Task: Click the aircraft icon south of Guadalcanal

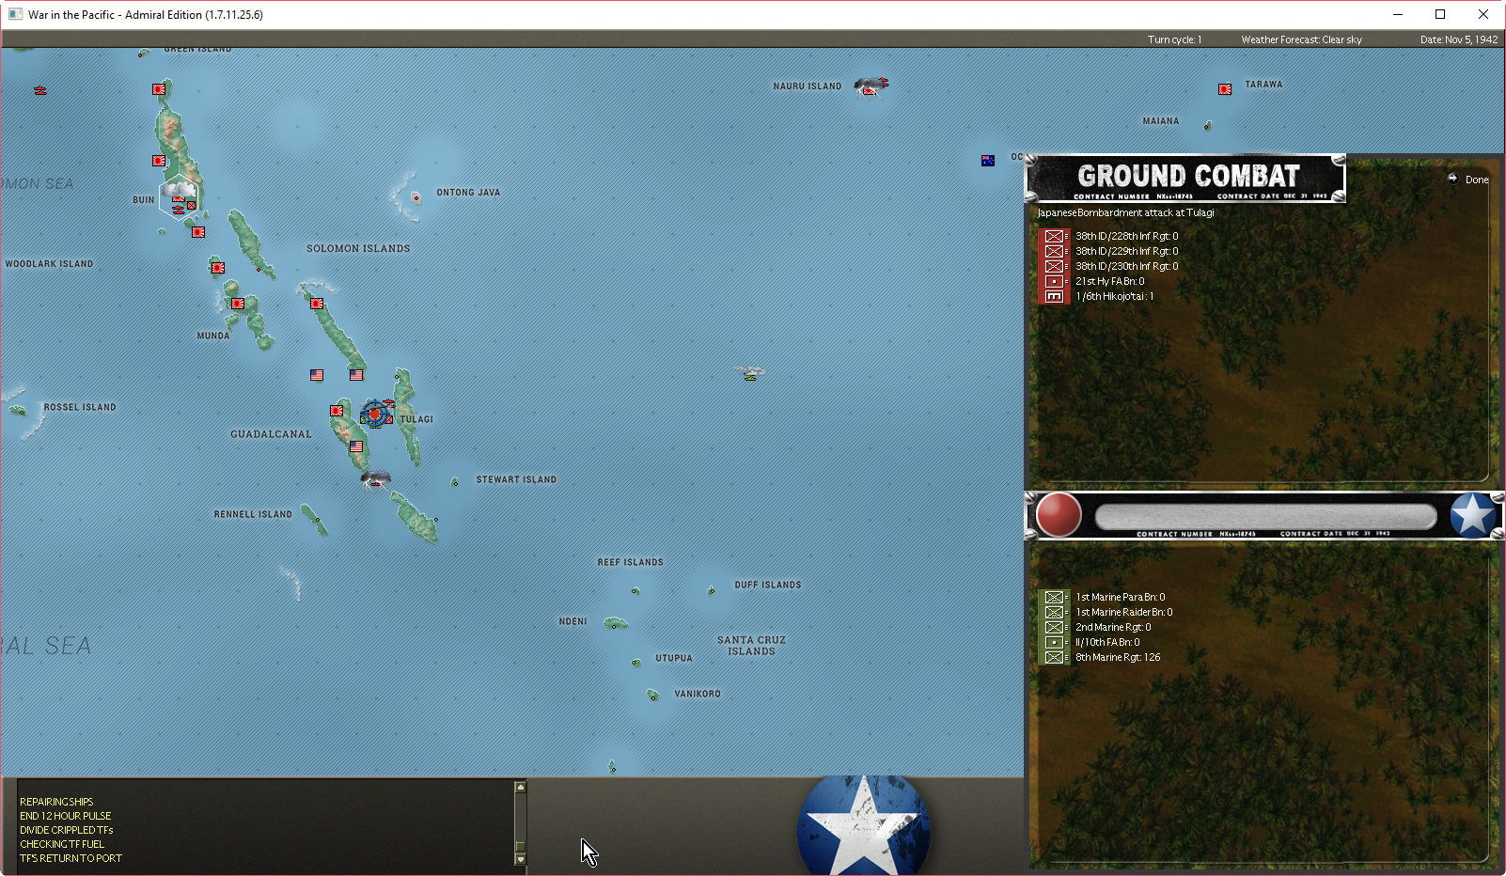Action: point(376,480)
